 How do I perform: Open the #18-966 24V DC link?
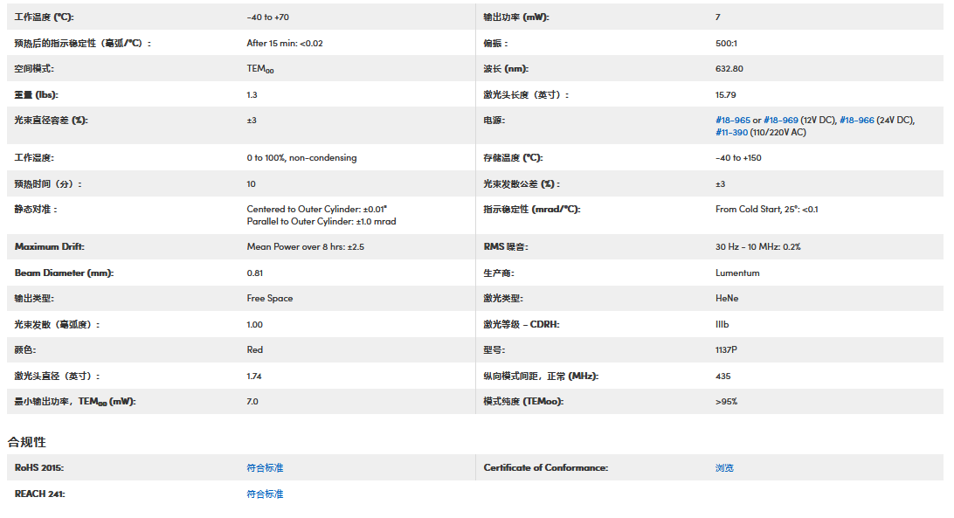pos(857,121)
